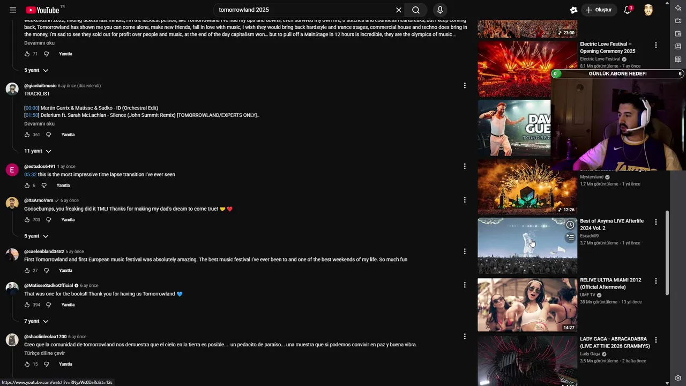Reply 'Yanıtla' to @MatisseSadkoOfficial comment

coord(68,305)
